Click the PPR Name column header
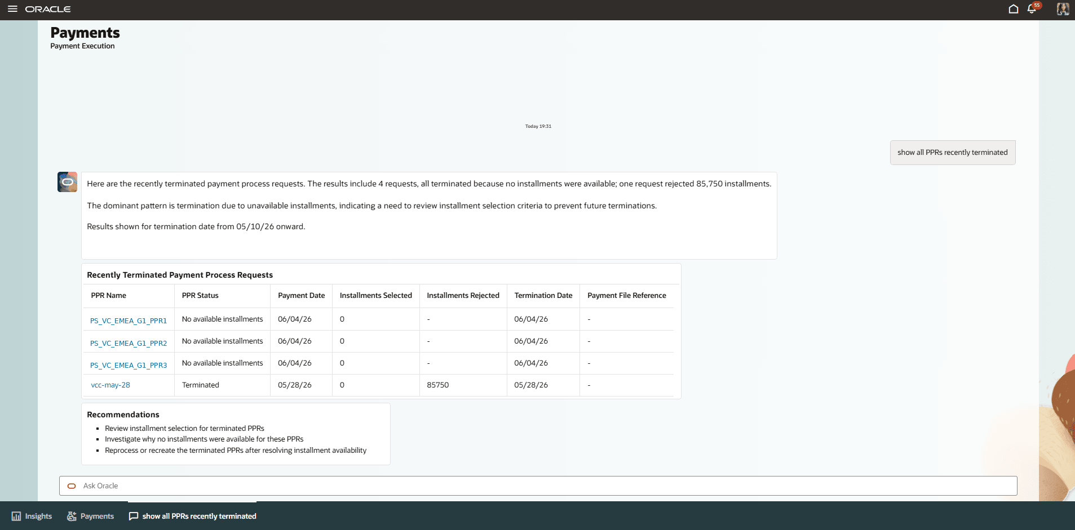 [x=109, y=296]
